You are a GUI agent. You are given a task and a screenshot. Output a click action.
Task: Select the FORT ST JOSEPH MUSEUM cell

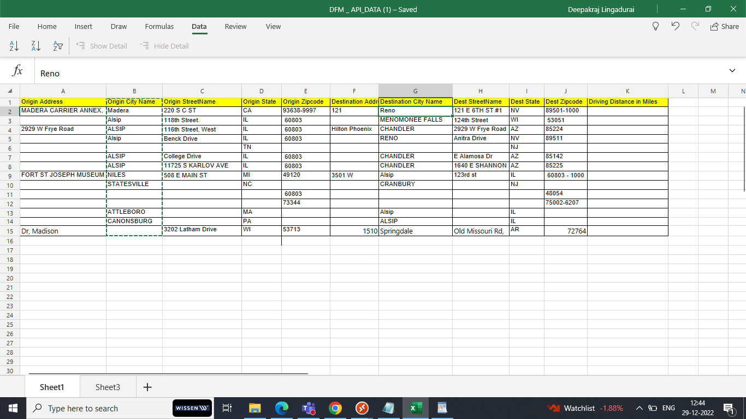(x=63, y=175)
